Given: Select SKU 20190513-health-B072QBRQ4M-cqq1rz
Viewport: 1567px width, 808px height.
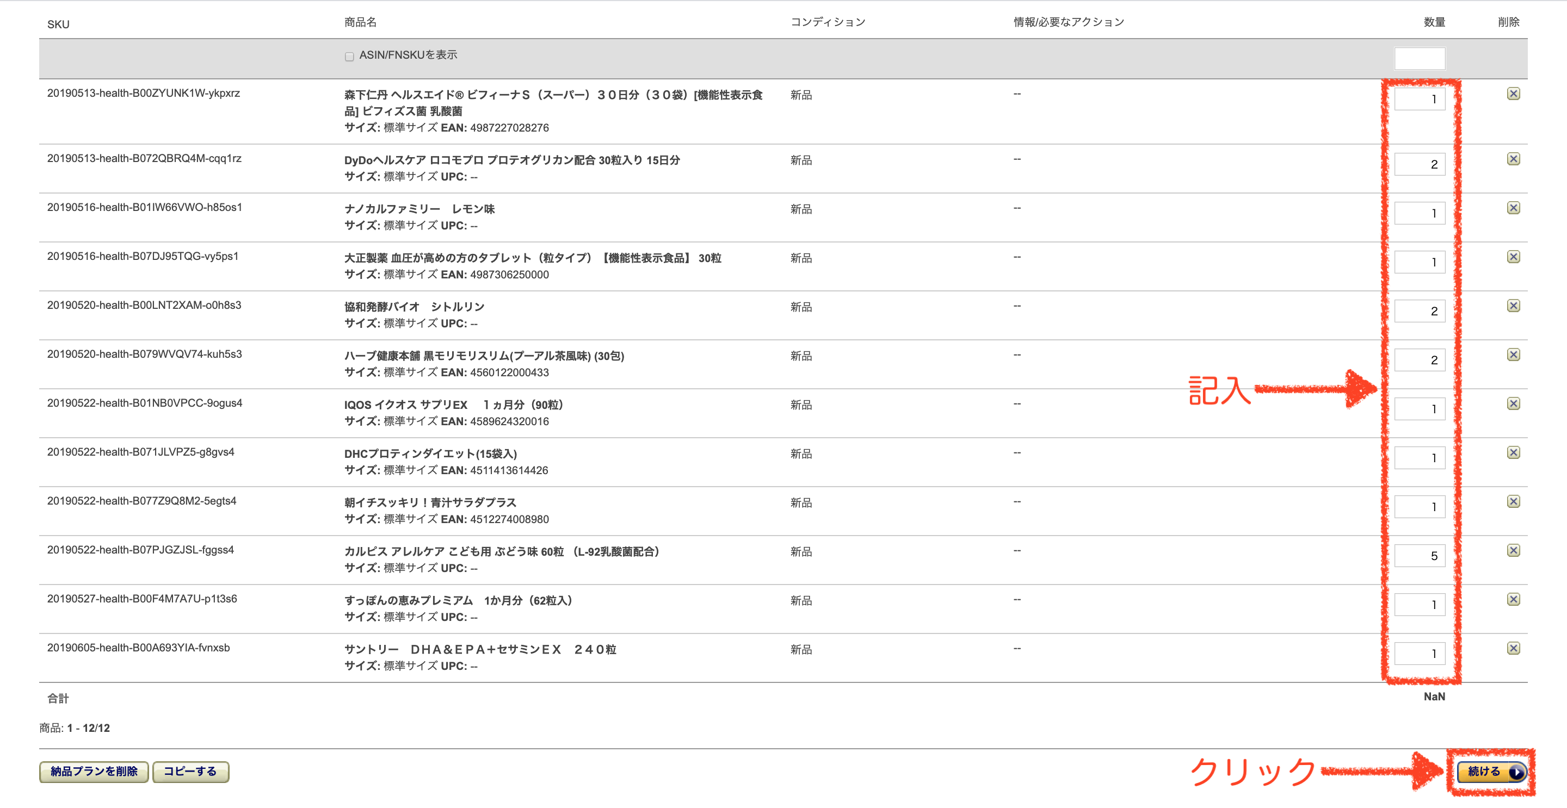Looking at the screenshot, I should [x=144, y=158].
